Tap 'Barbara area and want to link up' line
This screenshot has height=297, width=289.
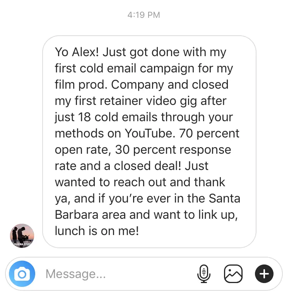click(146, 215)
